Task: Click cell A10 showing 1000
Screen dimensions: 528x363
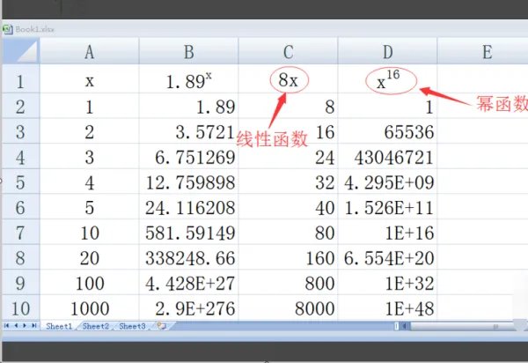Action: pos(89,307)
